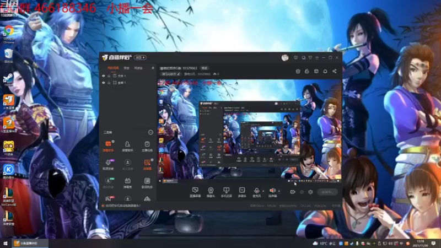Image resolution: width=441 pixels, height=248 pixels.
Task: Open the download tool with green badge
Action: (x=108, y=183)
